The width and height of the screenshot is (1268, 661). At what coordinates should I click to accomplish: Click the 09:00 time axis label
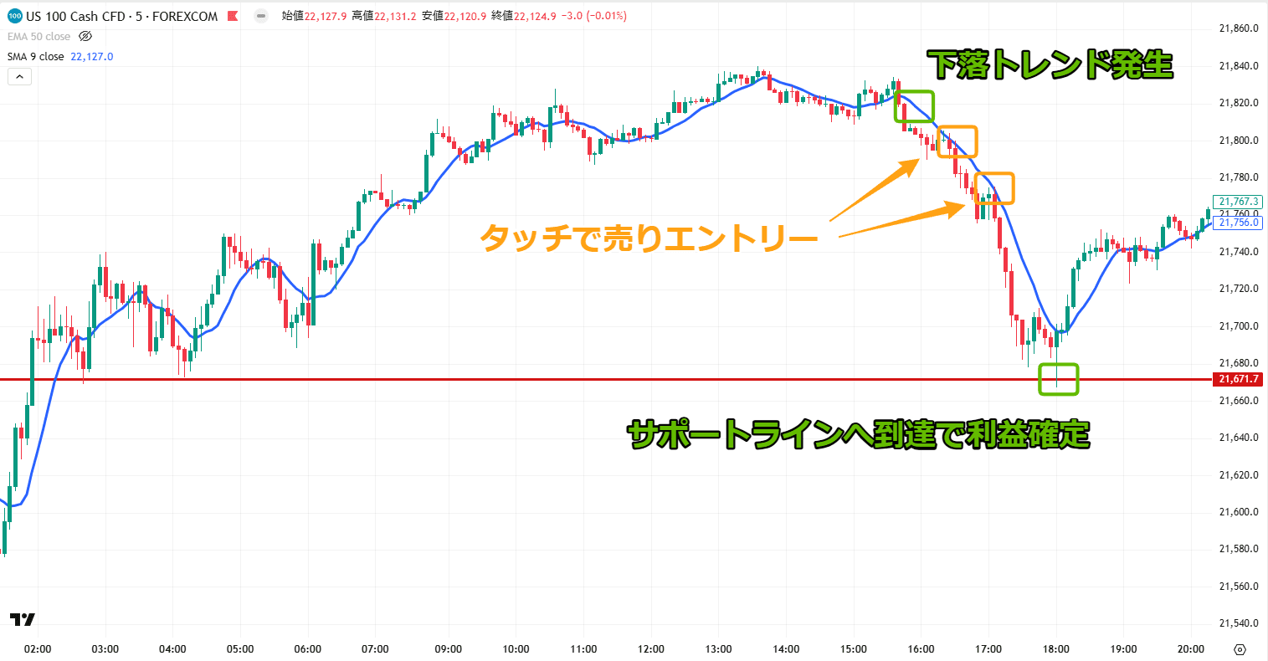pyautogui.click(x=449, y=649)
